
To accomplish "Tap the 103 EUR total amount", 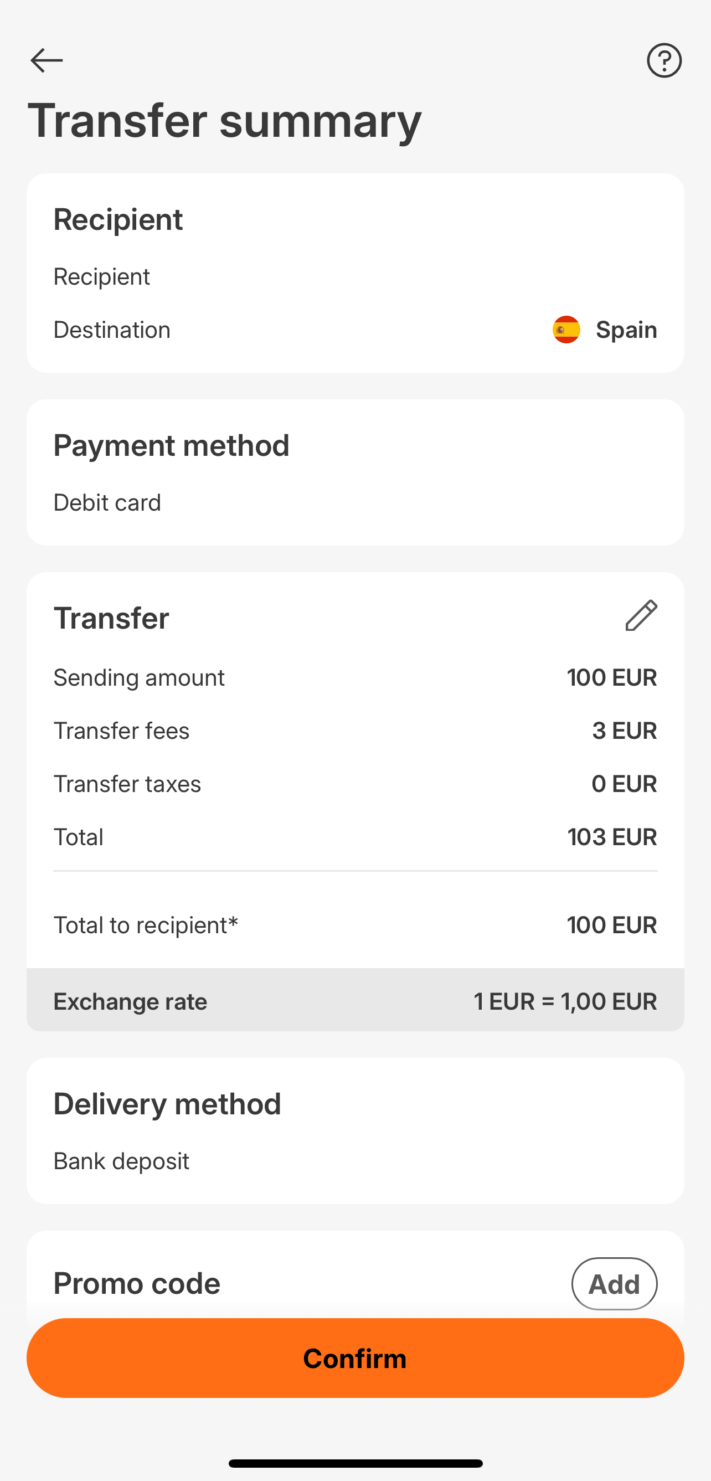I will click(x=612, y=837).
